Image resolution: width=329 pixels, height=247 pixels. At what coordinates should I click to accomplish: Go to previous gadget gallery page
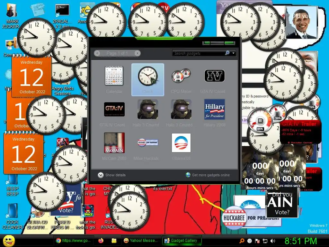(x=97, y=53)
